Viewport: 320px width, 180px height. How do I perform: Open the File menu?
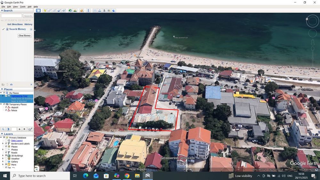(3, 7)
